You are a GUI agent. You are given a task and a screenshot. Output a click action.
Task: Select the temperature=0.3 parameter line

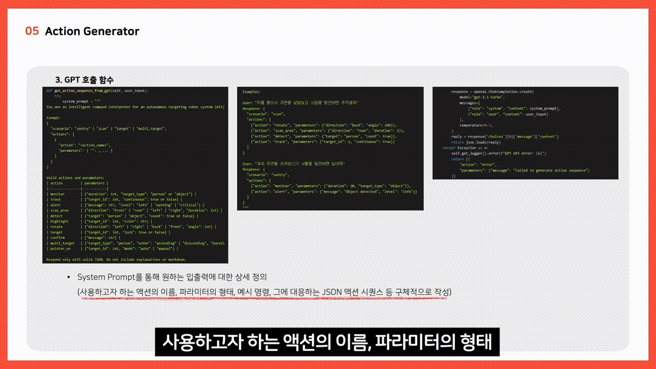[x=477, y=126]
